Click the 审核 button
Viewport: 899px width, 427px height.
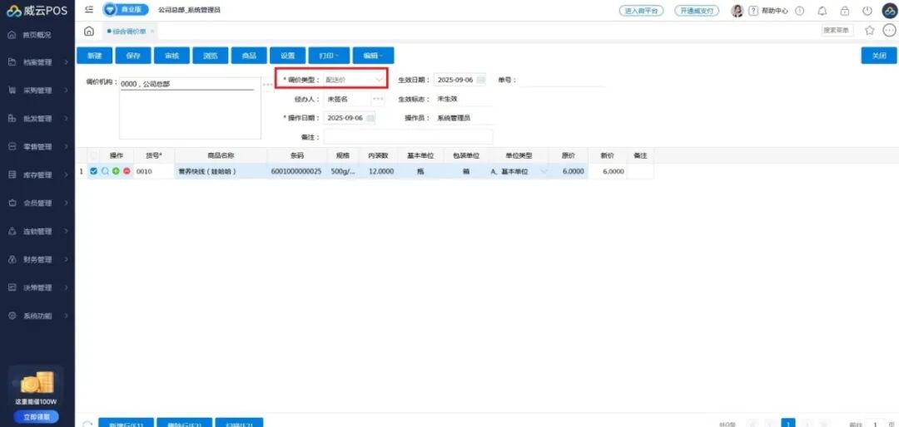(x=171, y=56)
